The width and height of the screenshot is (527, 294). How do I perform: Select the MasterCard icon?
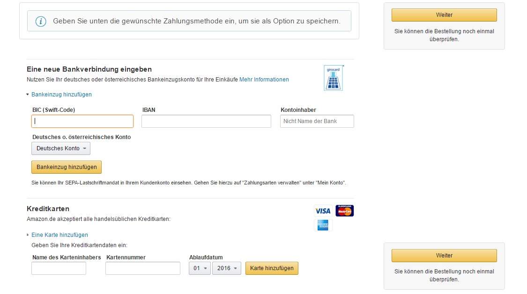point(345,210)
